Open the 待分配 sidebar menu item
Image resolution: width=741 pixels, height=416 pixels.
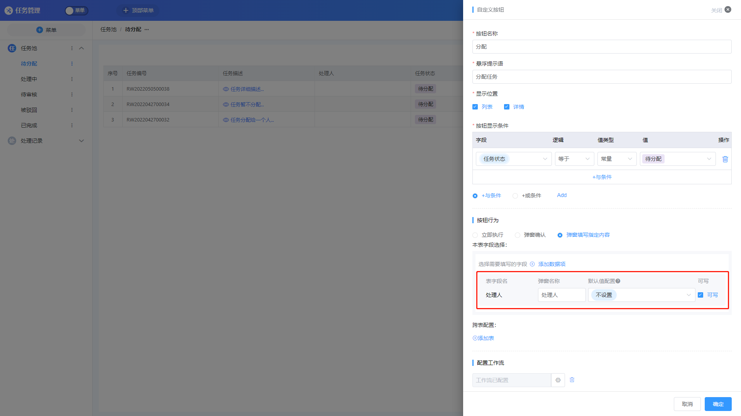tap(29, 64)
